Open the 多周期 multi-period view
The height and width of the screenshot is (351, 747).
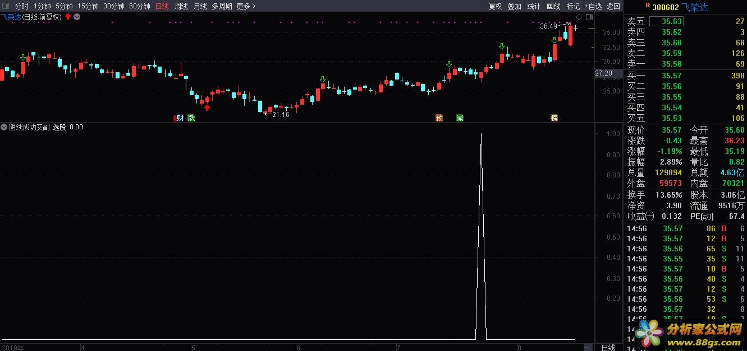(222, 6)
